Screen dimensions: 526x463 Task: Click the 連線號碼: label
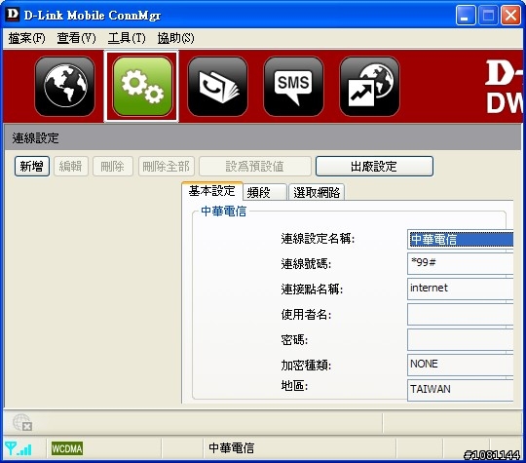point(306,264)
